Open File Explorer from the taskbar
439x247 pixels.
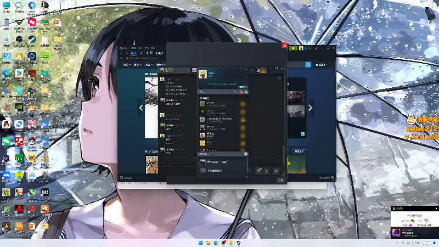point(209,243)
